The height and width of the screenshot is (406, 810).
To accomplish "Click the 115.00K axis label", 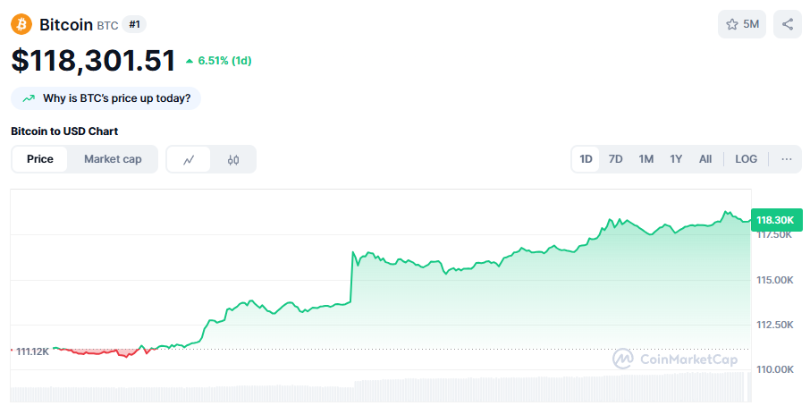I will 775,280.
